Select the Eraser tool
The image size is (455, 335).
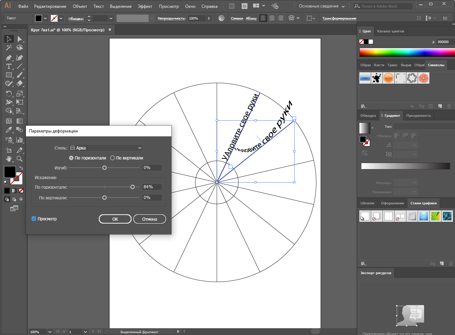(20, 84)
